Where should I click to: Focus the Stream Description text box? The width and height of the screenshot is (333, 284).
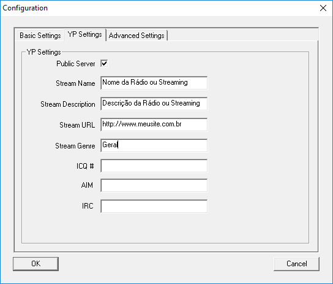coord(154,104)
